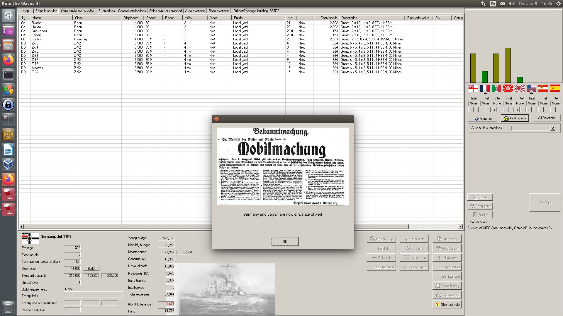Open the network indicator in top bar
Viewport: 563px width, 316px height.
(484, 4)
